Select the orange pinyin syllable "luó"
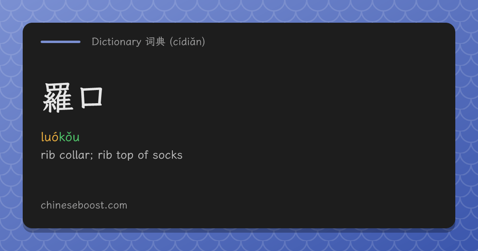 click(50, 137)
